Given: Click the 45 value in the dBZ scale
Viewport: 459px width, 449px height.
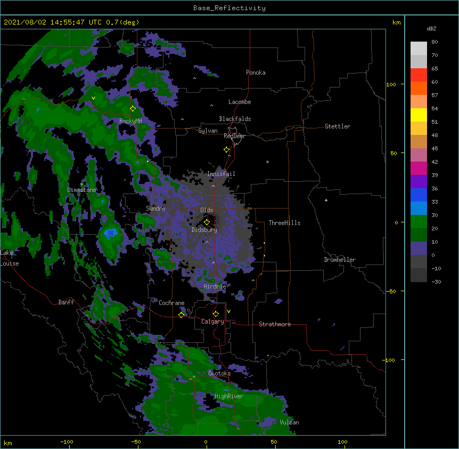Looking at the screenshot, I should pyautogui.click(x=435, y=149).
